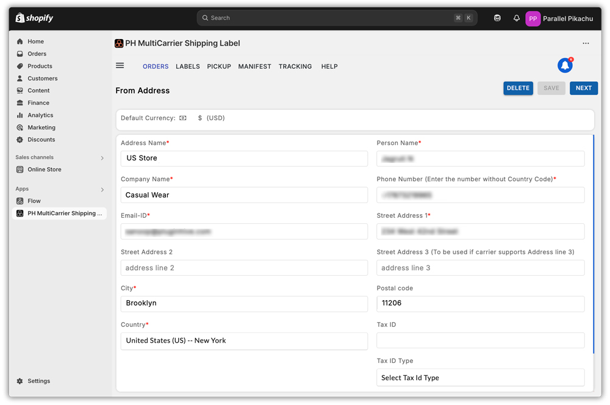Switch to the PICKUP tab
The width and height of the screenshot is (610, 405).
click(x=219, y=66)
